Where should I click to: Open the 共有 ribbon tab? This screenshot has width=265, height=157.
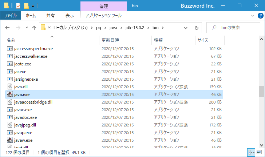[x=51, y=16]
